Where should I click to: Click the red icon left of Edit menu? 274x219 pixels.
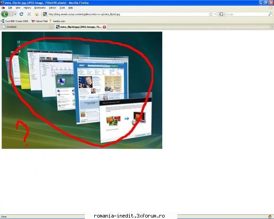(3, 8)
